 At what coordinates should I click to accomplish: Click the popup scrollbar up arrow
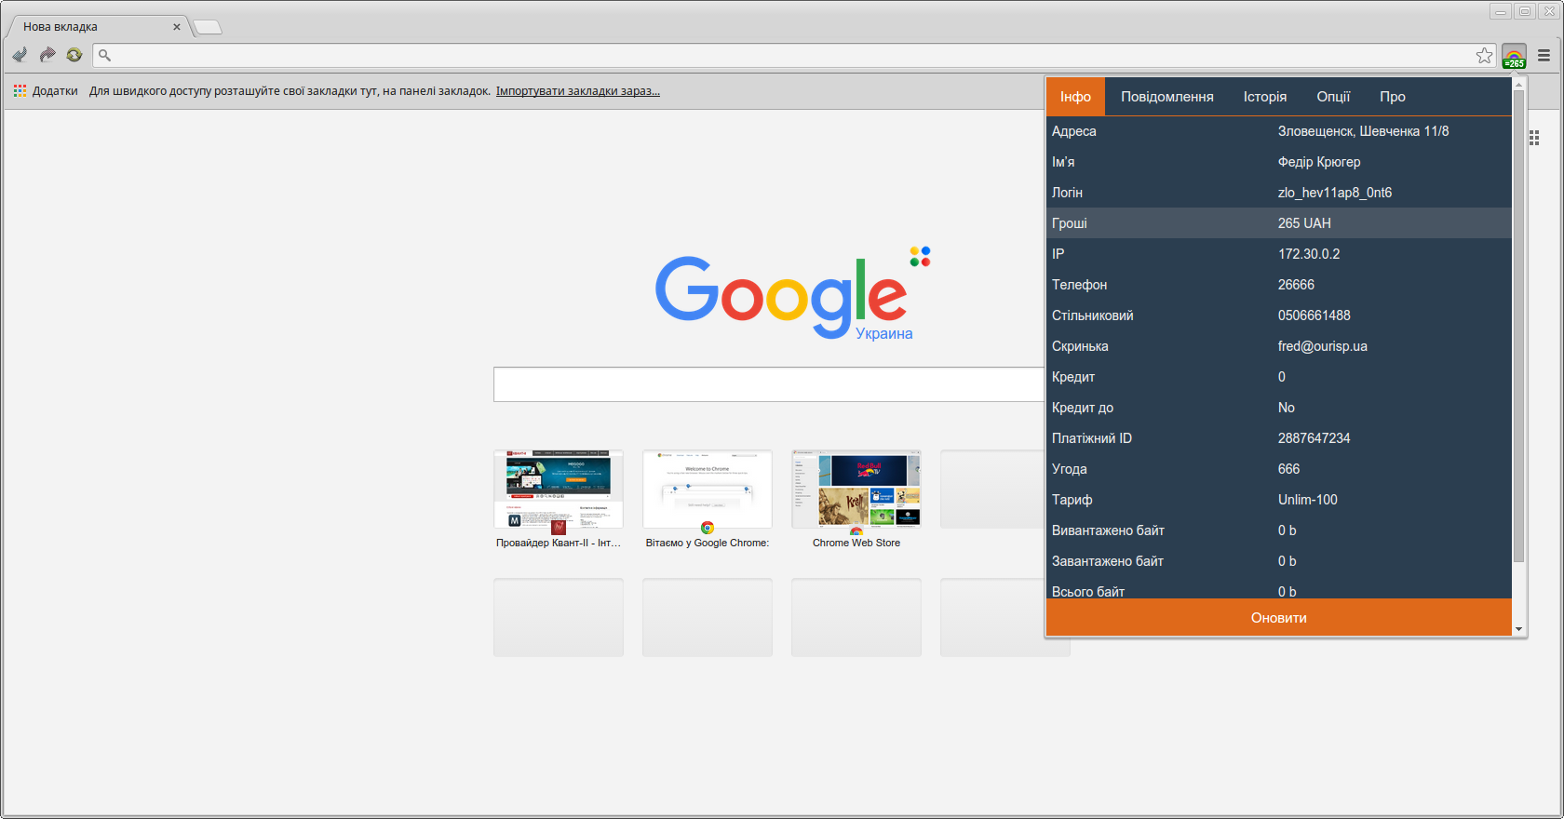click(1519, 84)
